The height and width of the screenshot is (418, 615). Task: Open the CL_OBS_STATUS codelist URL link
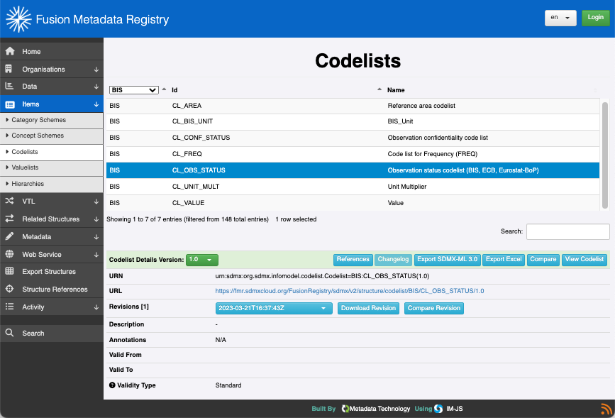coord(350,291)
